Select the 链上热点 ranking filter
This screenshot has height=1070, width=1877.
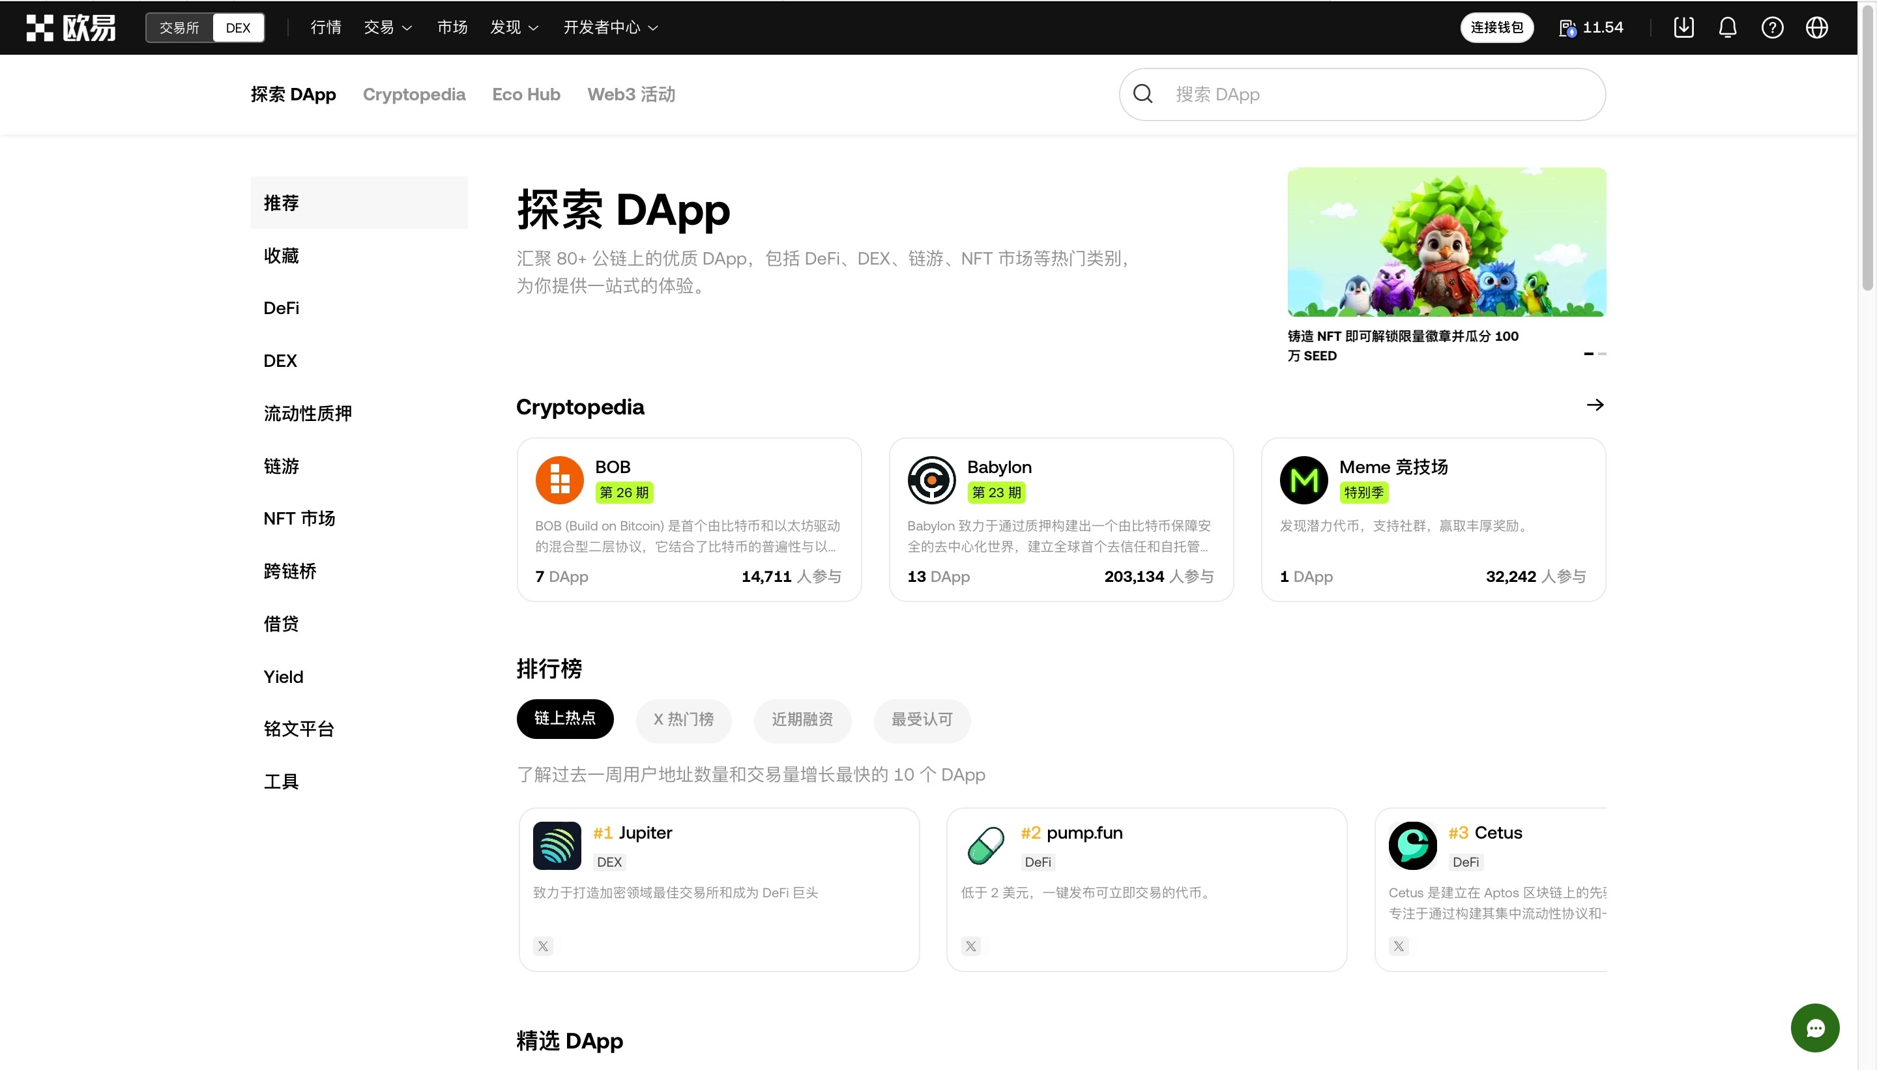pos(565,719)
